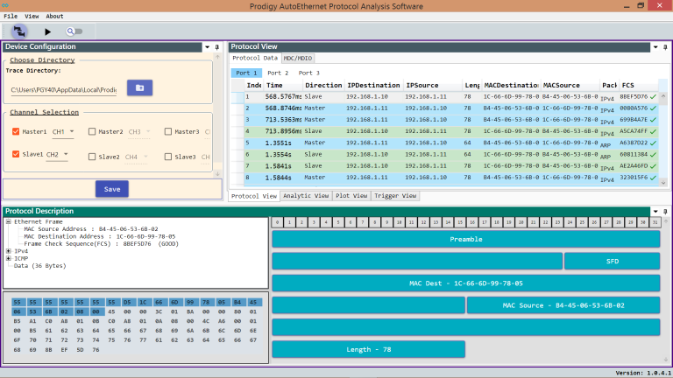Click bit index box 31 in ruler

pos(655,222)
